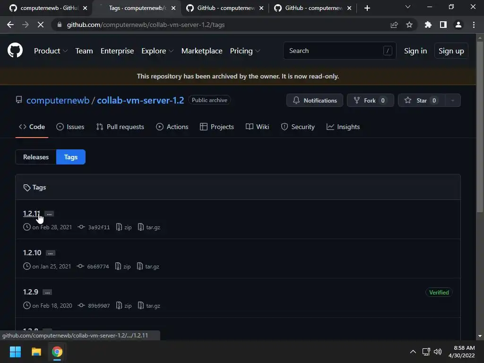
Task: Open collab-vm-server-1.2 repository link
Action: pos(140,100)
